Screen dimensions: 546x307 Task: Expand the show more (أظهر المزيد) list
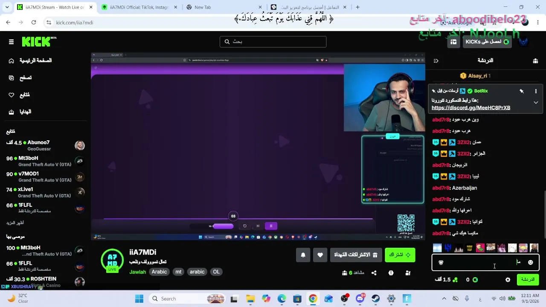click(15, 223)
